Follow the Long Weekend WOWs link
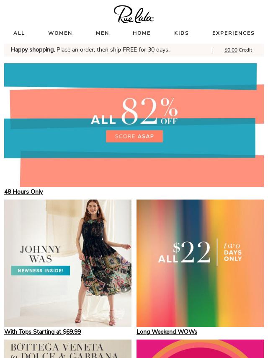 tap(167, 332)
